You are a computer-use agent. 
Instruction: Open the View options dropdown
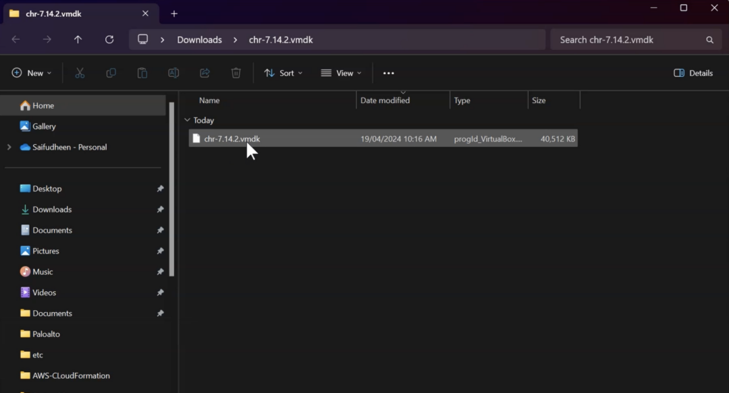340,73
